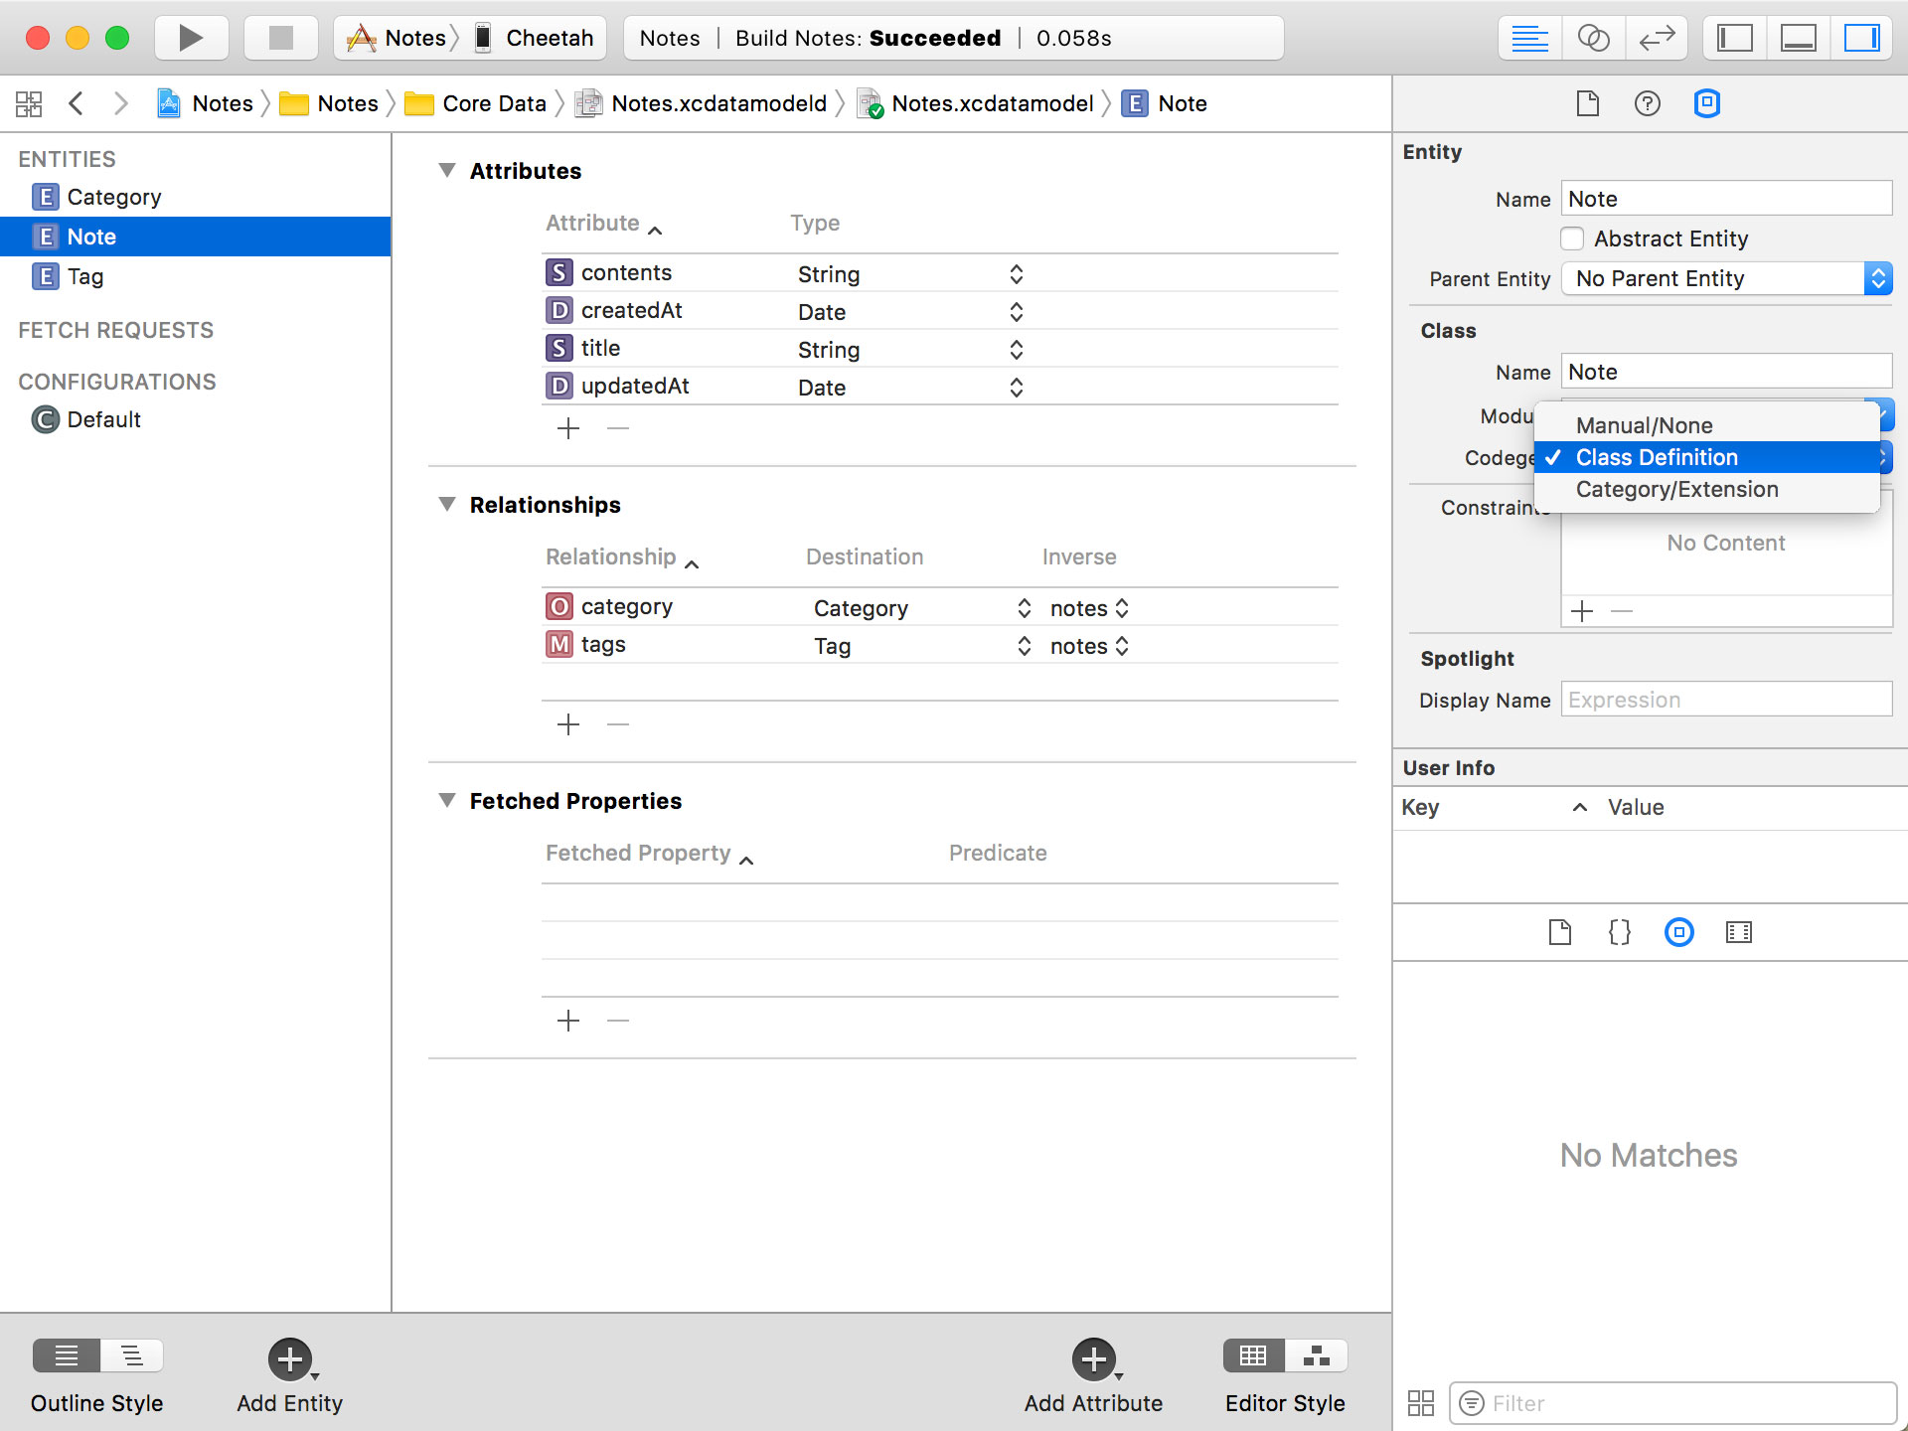Click the Spotlight Display Name field
This screenshot has height=1431, width=1908.
[x=1726, y=700]
